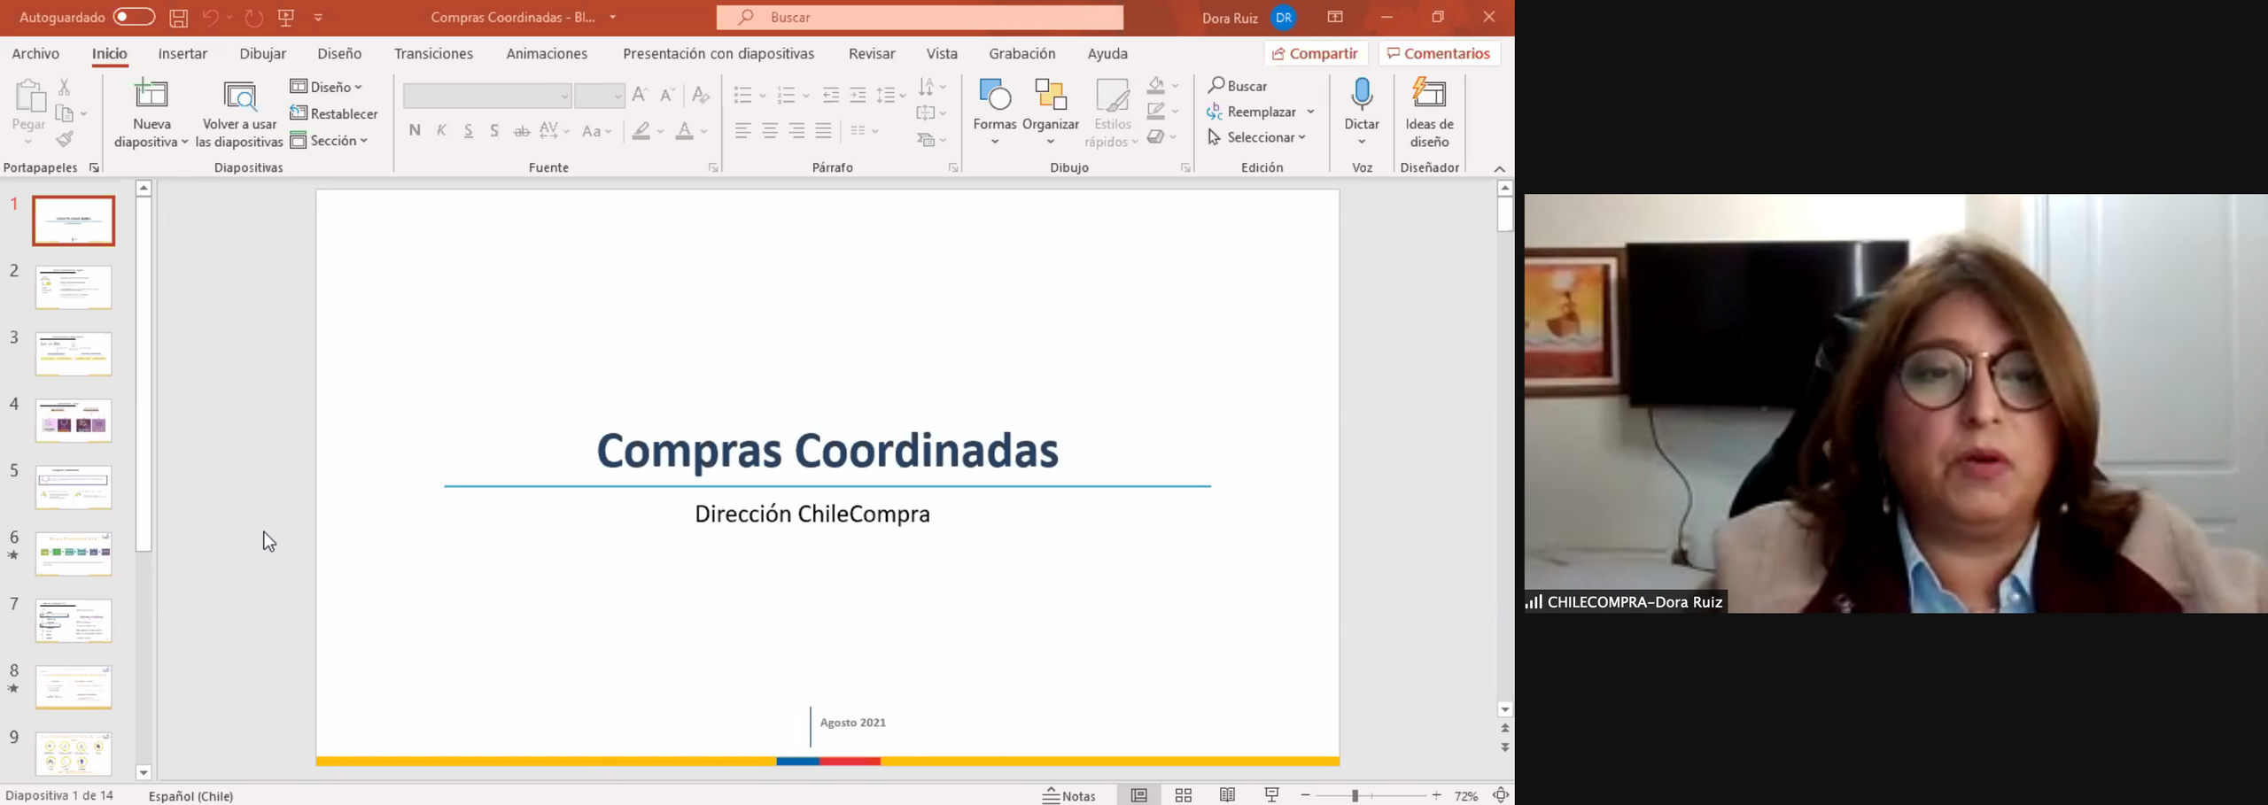The image size is (2268, 805).
Task: Expand the Diseño layout dropdown
Action: pos(327,87)
